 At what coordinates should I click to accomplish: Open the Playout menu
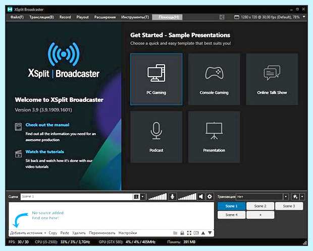(82, 17)
